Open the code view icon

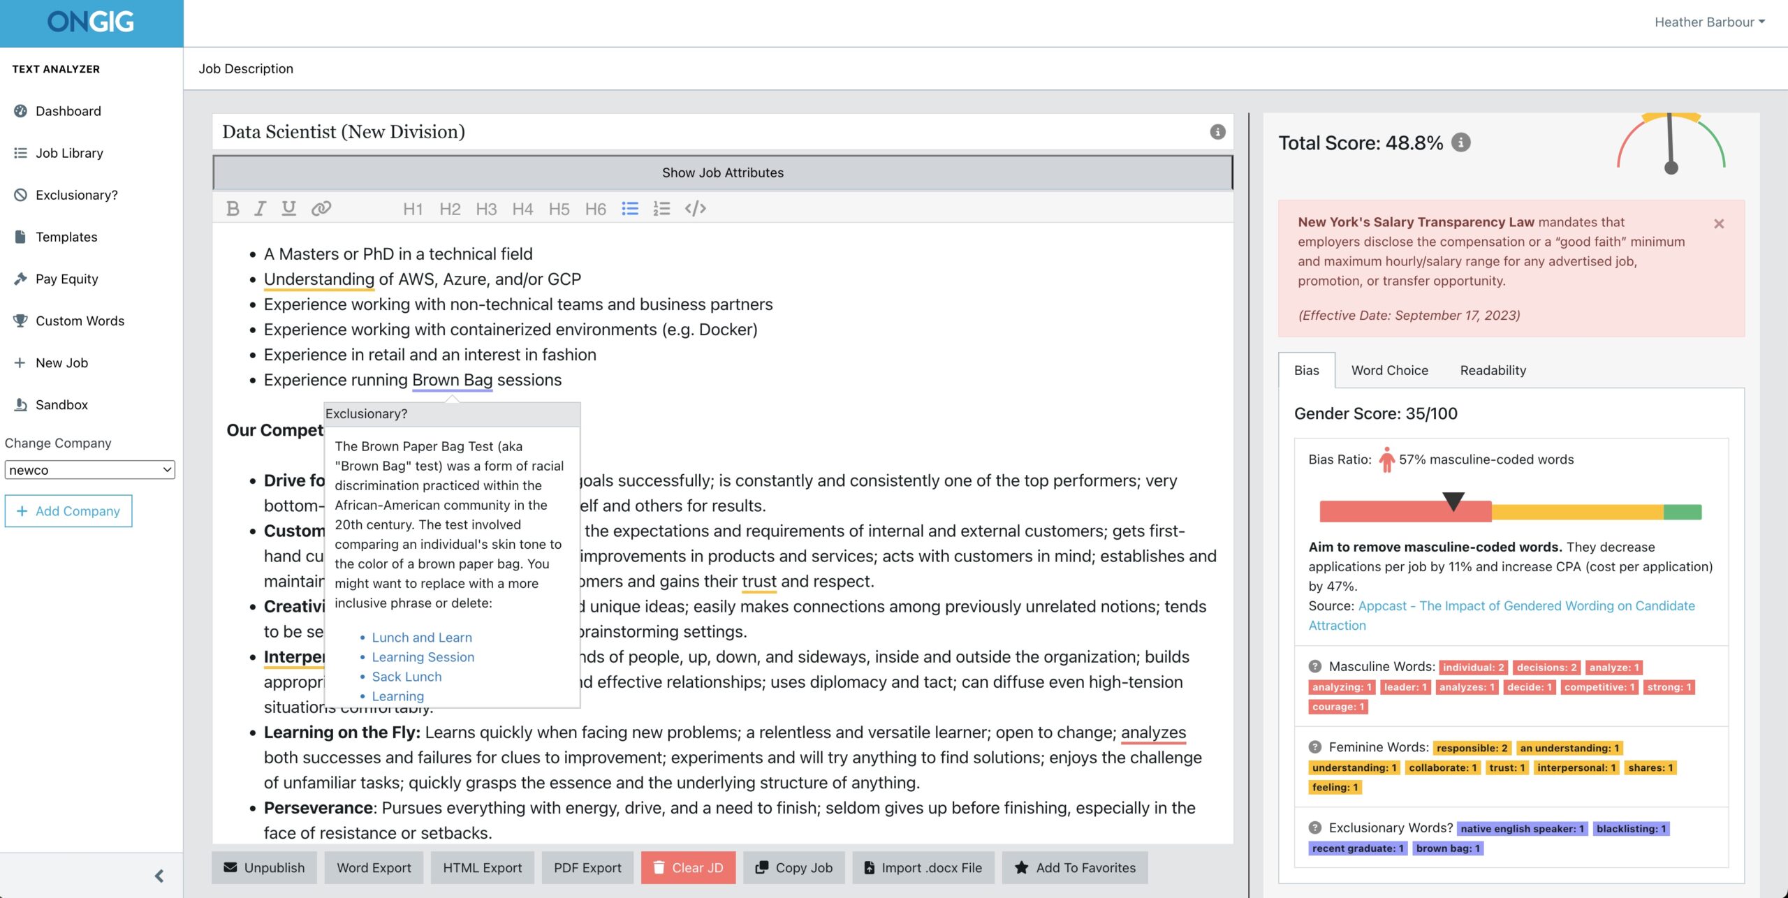point(696,209)
